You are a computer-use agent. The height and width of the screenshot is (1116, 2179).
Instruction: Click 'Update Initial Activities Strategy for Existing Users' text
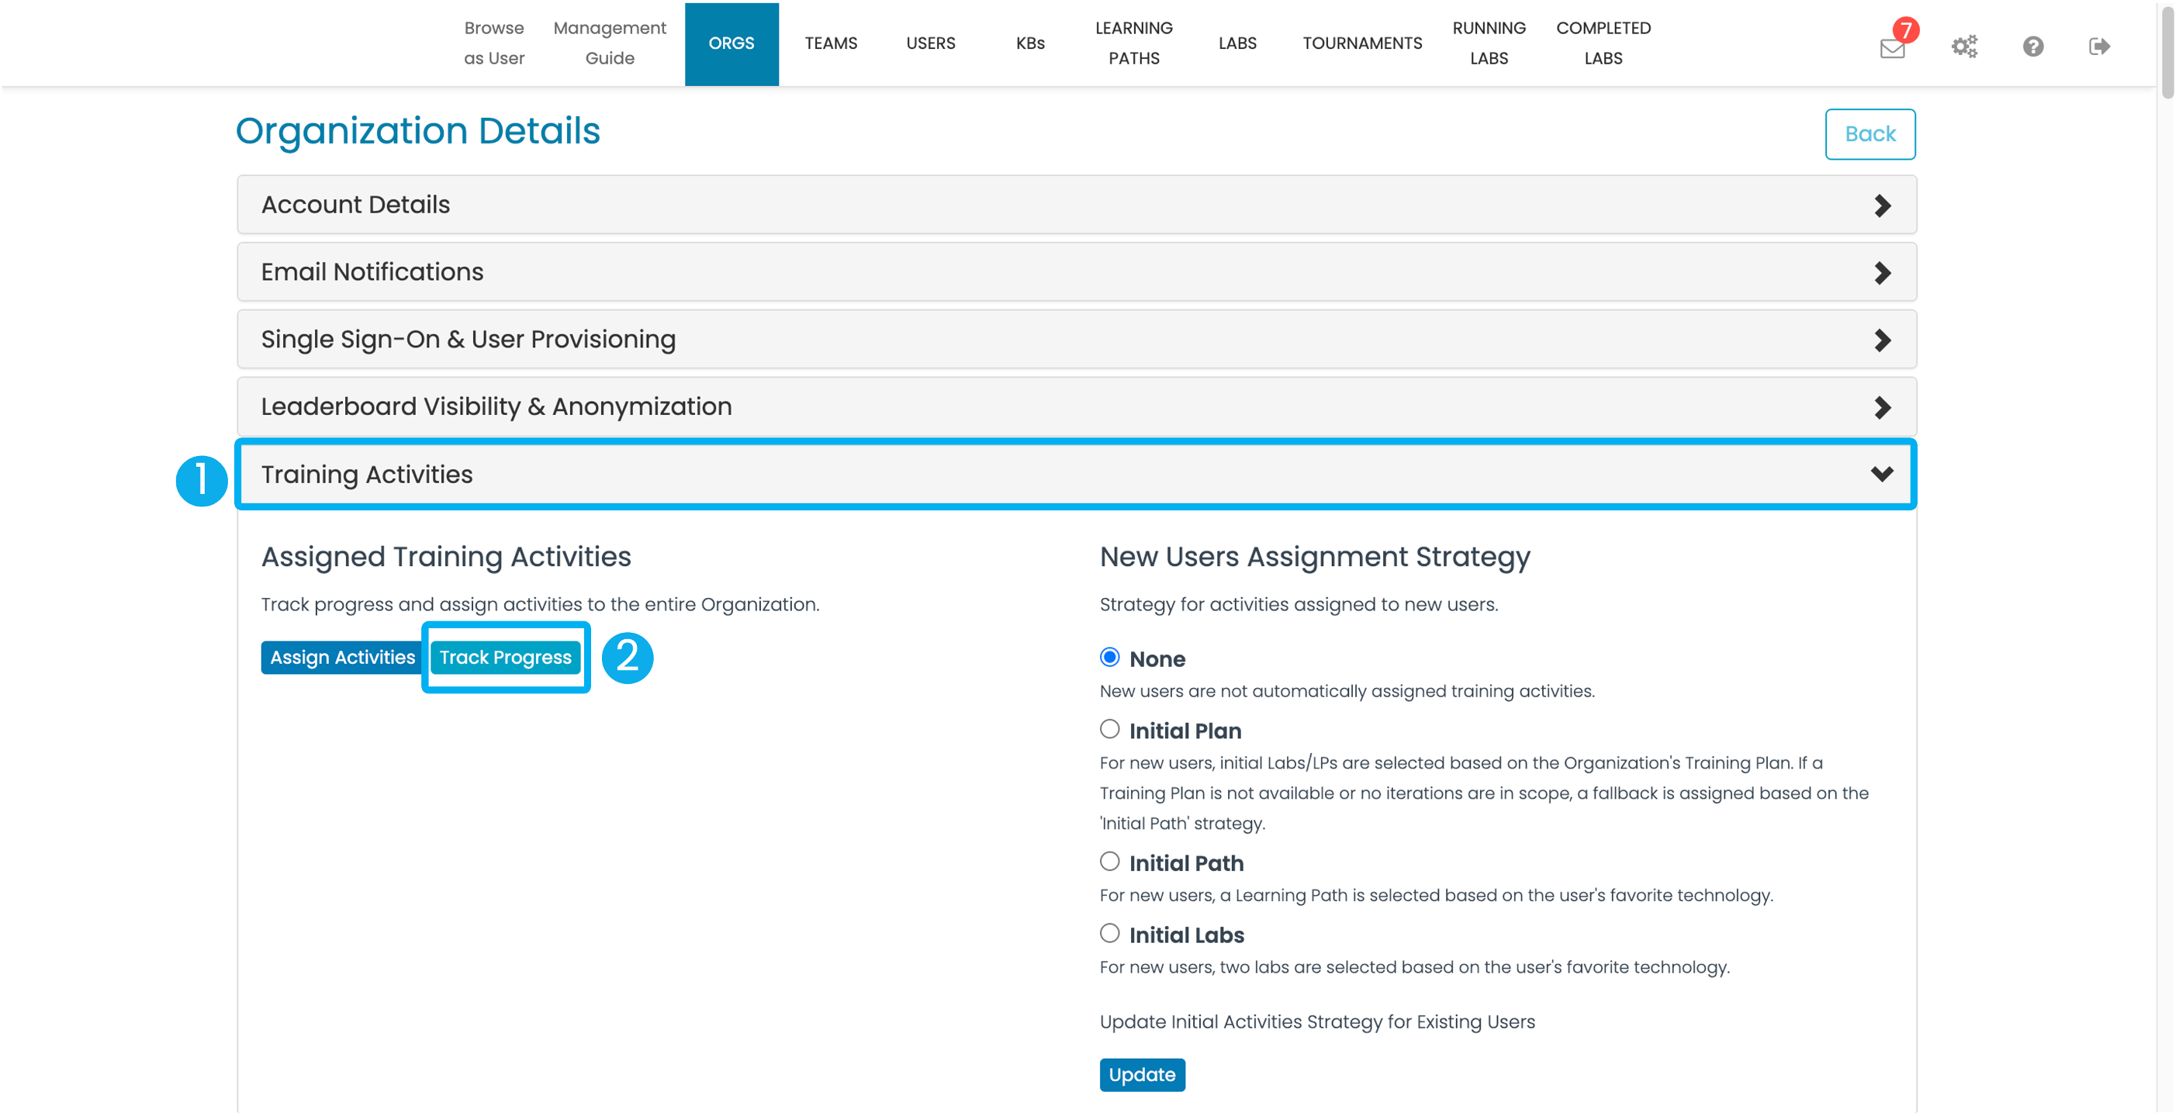click(1317, 1021)
